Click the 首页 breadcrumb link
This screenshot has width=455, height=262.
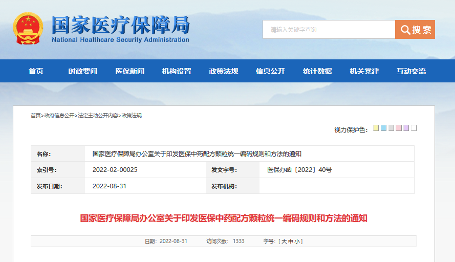(36, 116)
